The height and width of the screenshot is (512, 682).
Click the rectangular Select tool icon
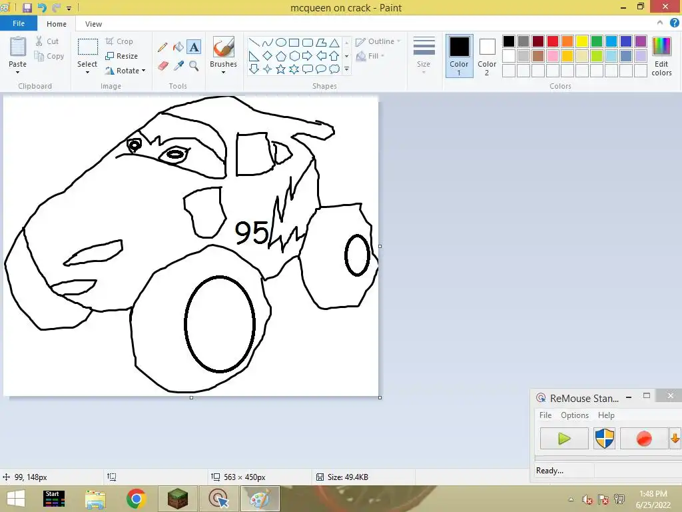(87, 47)
